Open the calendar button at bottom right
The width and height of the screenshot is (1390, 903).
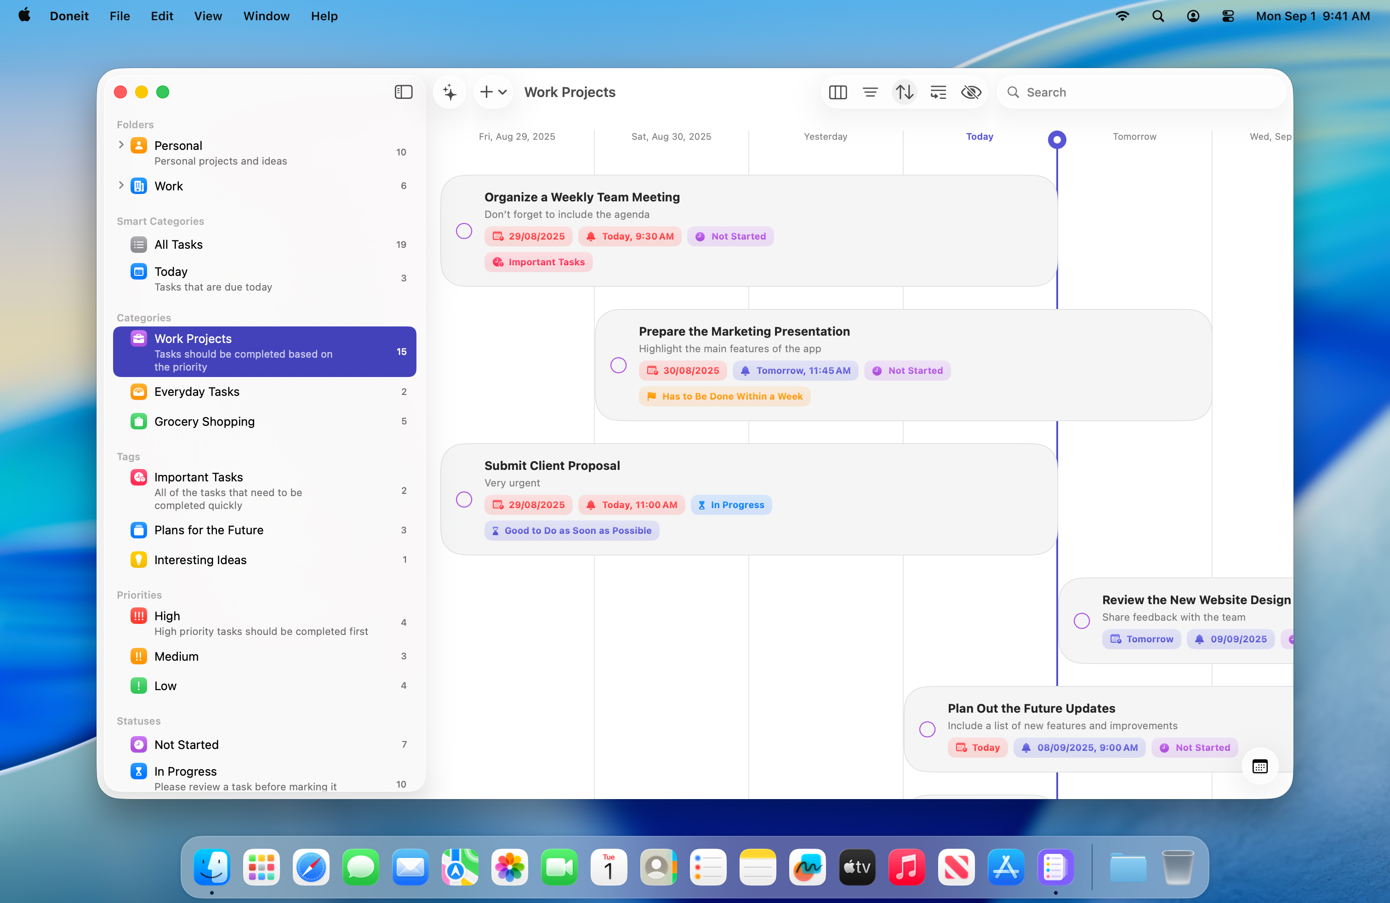click(x=1260, y=766)
